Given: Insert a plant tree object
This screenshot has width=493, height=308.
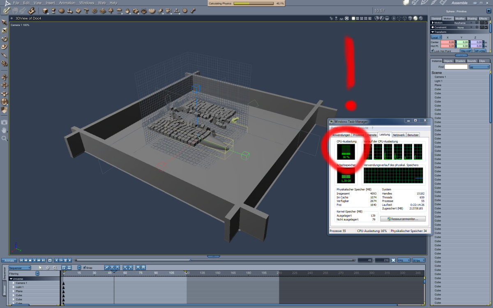Looking at the screenshot, I should (111, 10).
